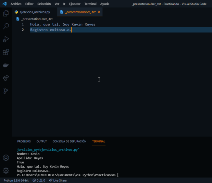Open the Manage gear icon
Image resolution: width=212 pixels, height=183 pixels.
coord(6,170)
